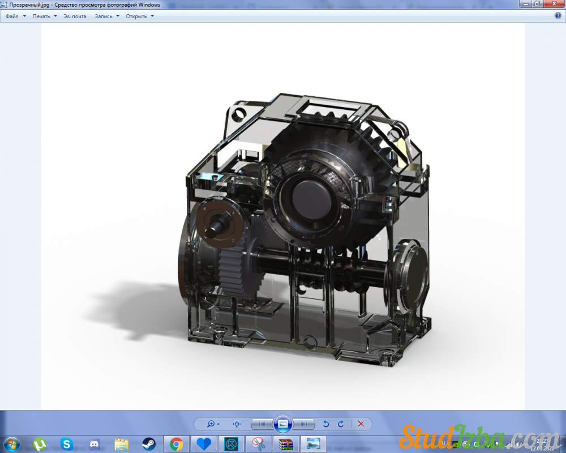
Task: Delete the photo with red X
Action: coord(361,424)
